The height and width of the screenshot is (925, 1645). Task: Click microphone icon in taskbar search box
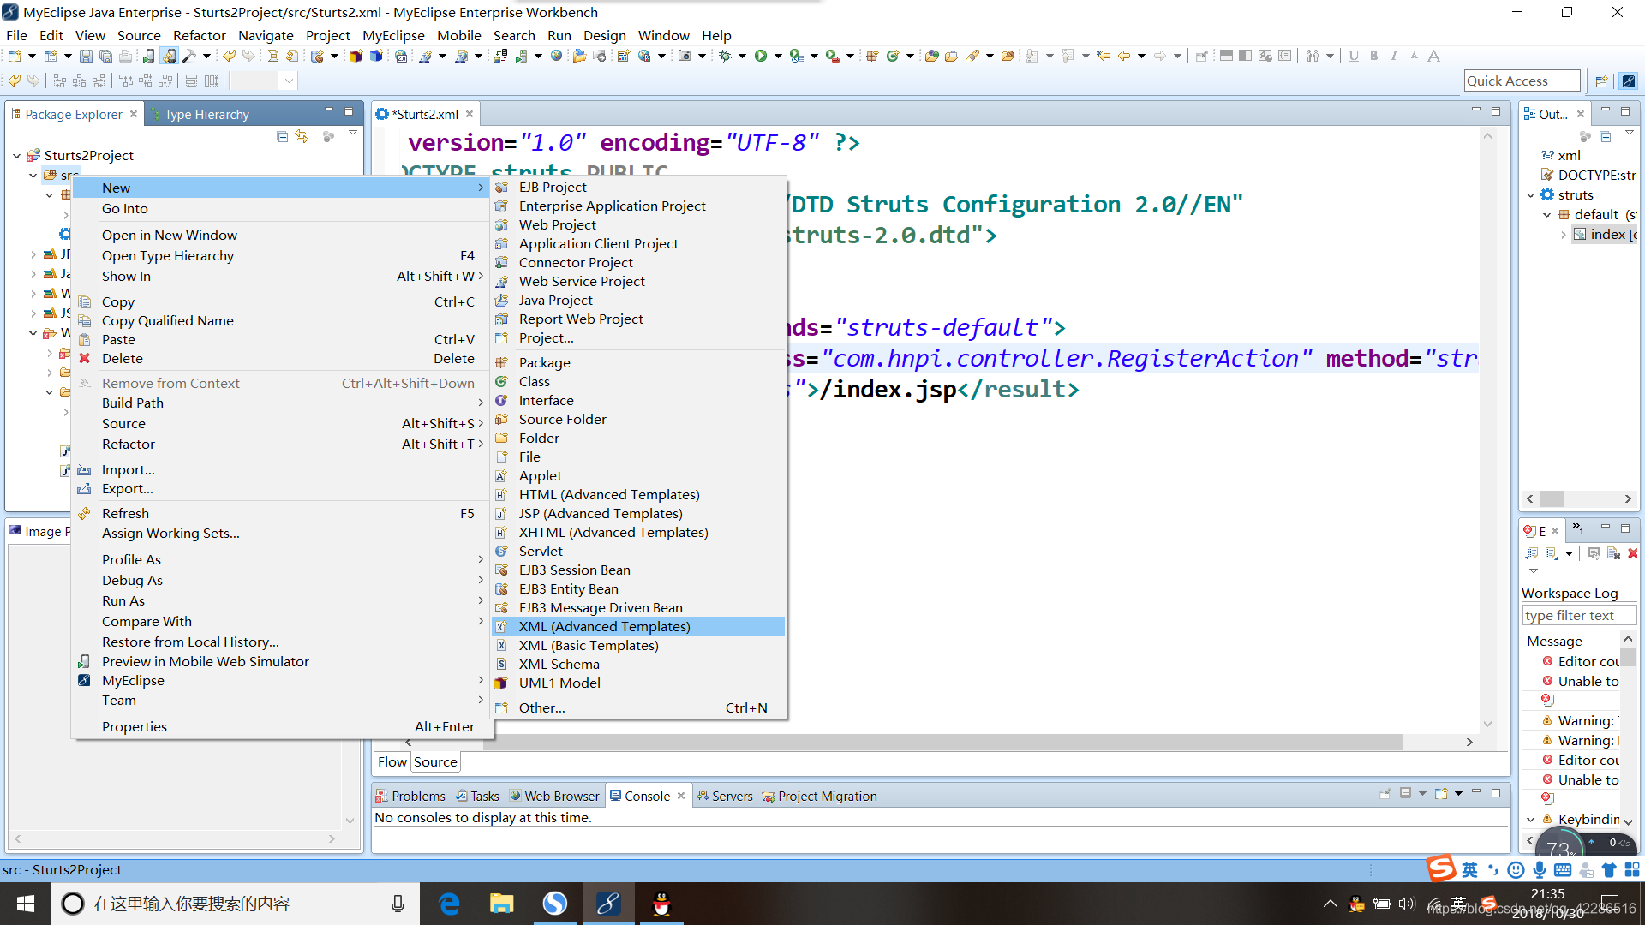(x=398, y=904)
